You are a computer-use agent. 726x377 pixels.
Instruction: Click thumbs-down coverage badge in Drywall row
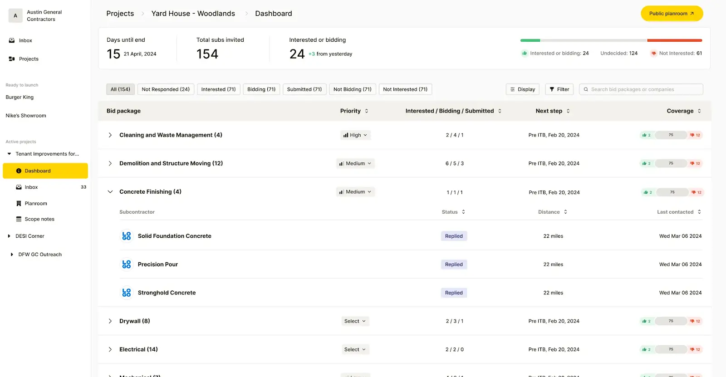(x=695, y=321)
